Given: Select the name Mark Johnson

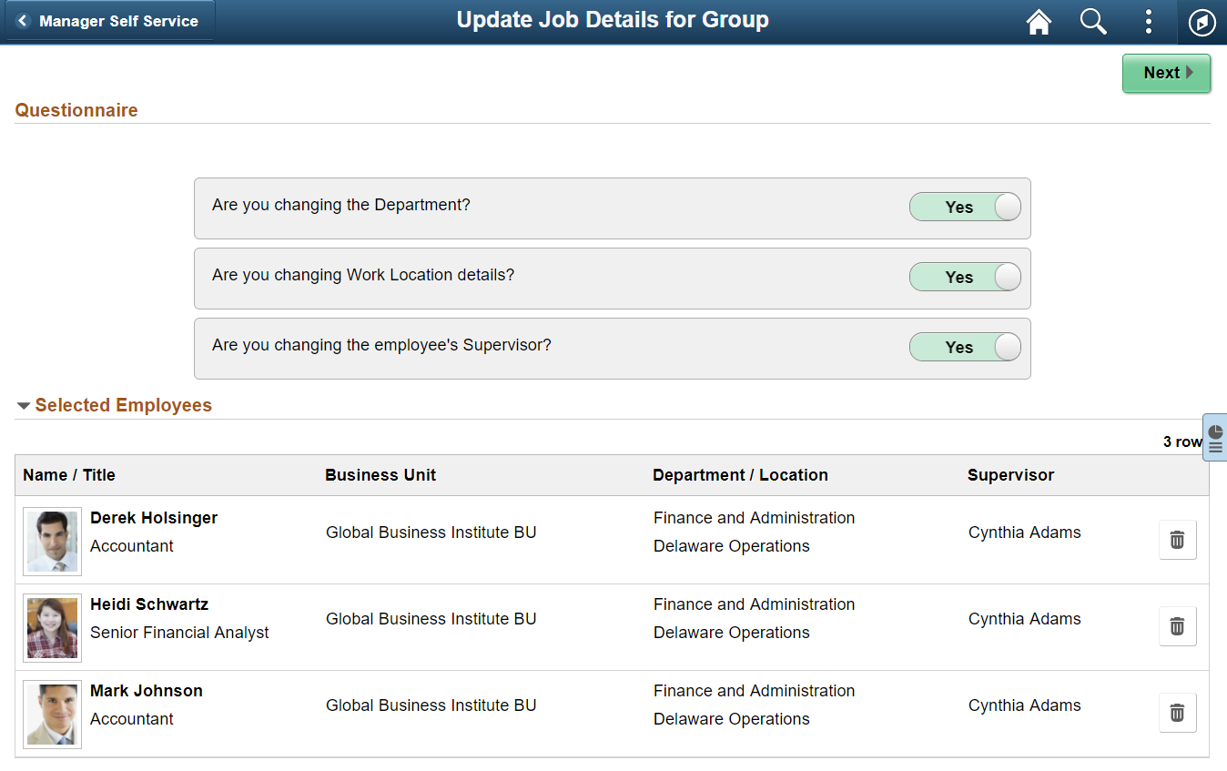Looking at the screenshot, I should pos(147,691).
